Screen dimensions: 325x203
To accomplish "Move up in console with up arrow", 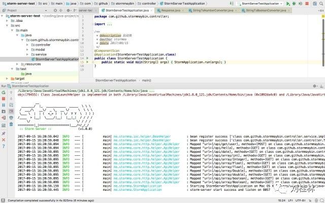I will click(x=11, y=92).
